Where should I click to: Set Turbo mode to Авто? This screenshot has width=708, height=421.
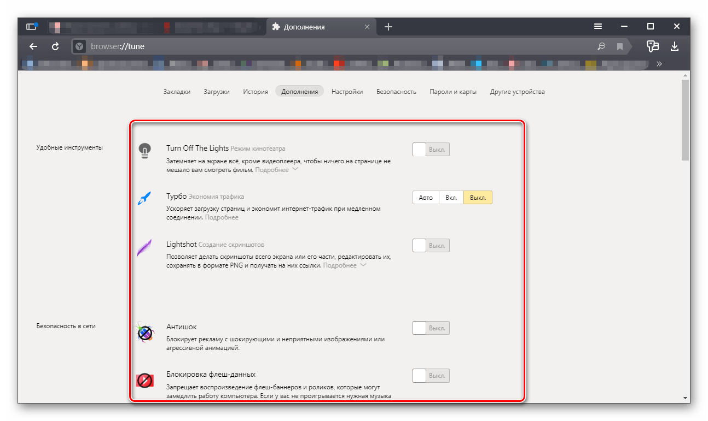coord(426,198)
